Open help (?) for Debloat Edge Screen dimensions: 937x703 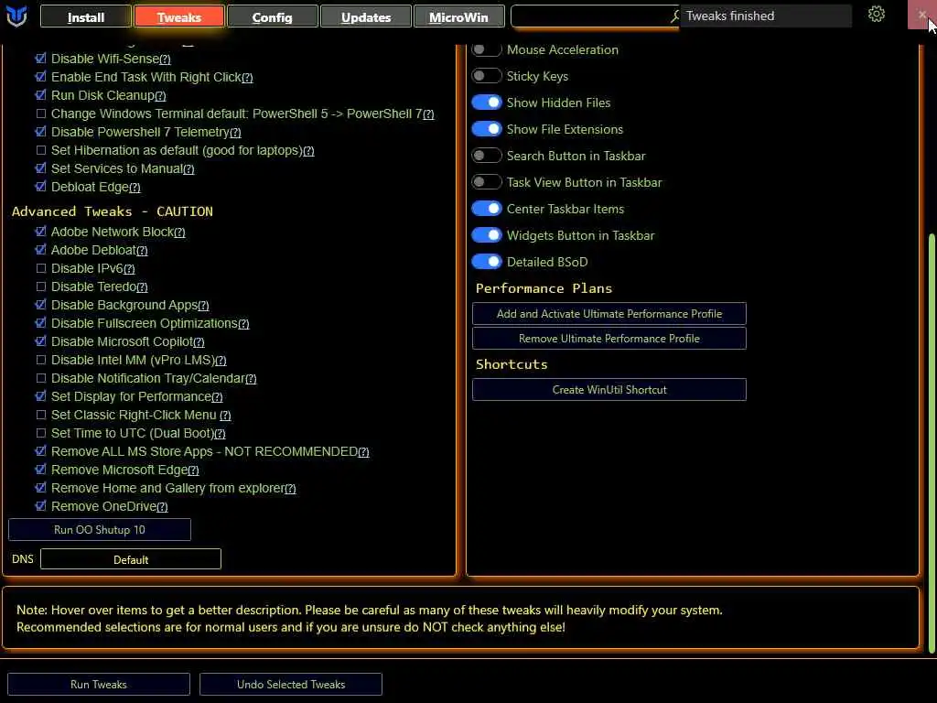point(135,188)
